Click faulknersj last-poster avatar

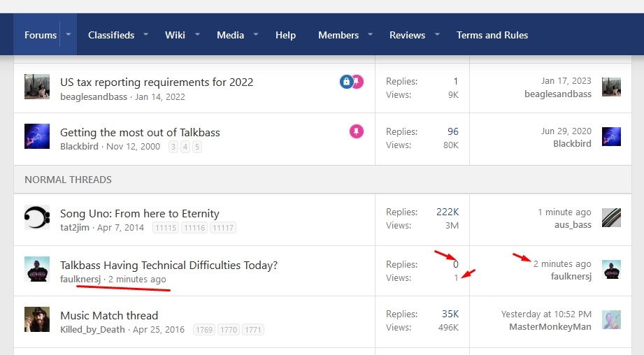click(611, 270)
